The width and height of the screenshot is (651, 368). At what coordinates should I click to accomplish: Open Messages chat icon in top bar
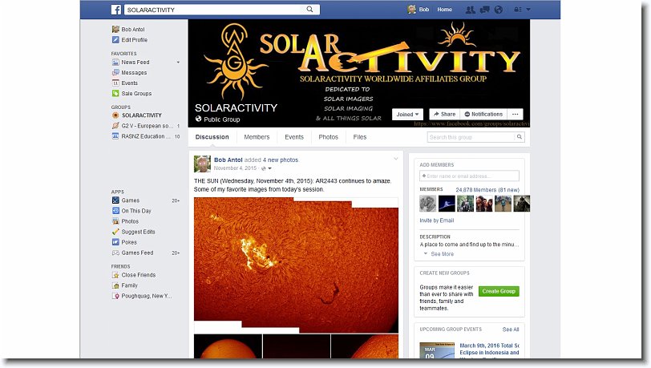[484, 10]
